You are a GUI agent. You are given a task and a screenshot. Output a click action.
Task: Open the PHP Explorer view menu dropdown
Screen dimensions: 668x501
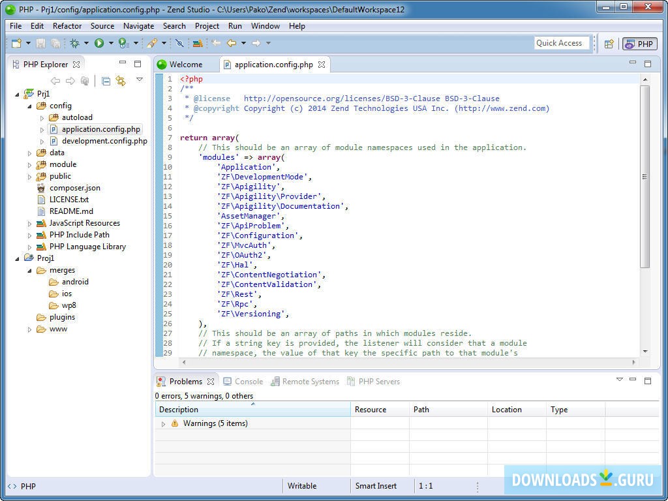point(139,80)
